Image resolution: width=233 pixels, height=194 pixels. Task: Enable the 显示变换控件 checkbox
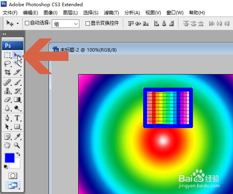pos(88,23)
